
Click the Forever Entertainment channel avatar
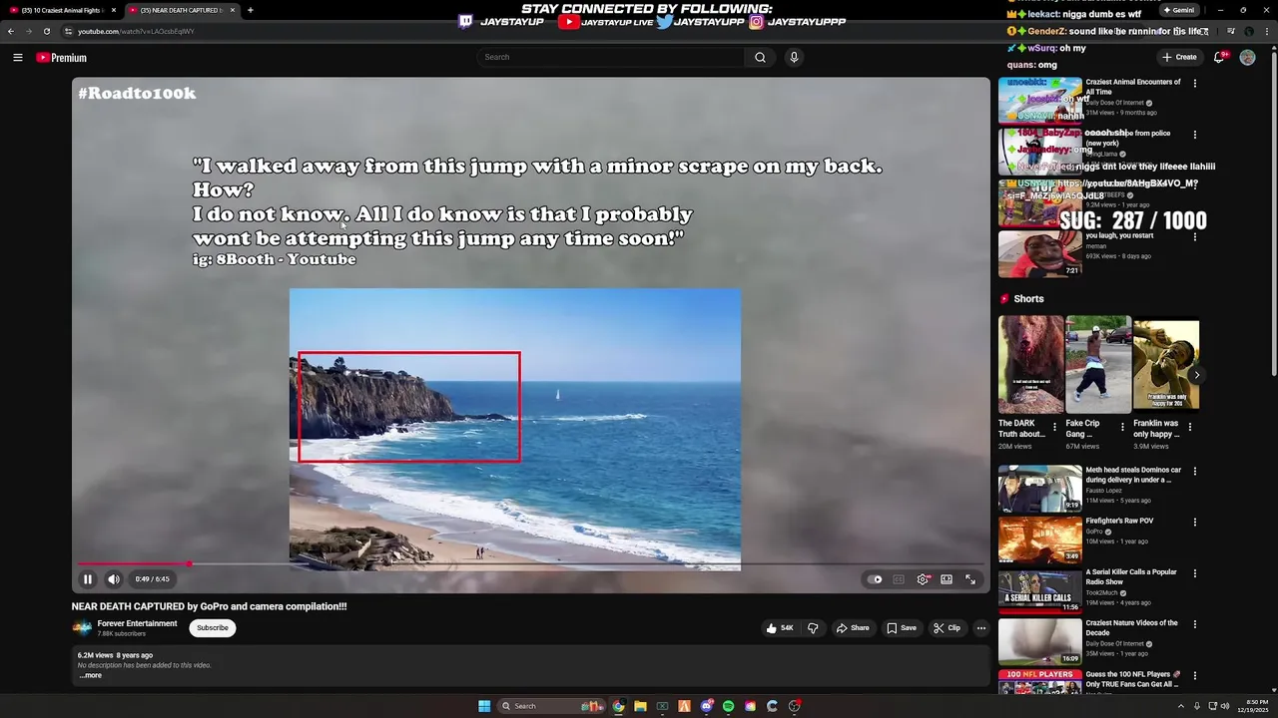(x=82, y=628)
